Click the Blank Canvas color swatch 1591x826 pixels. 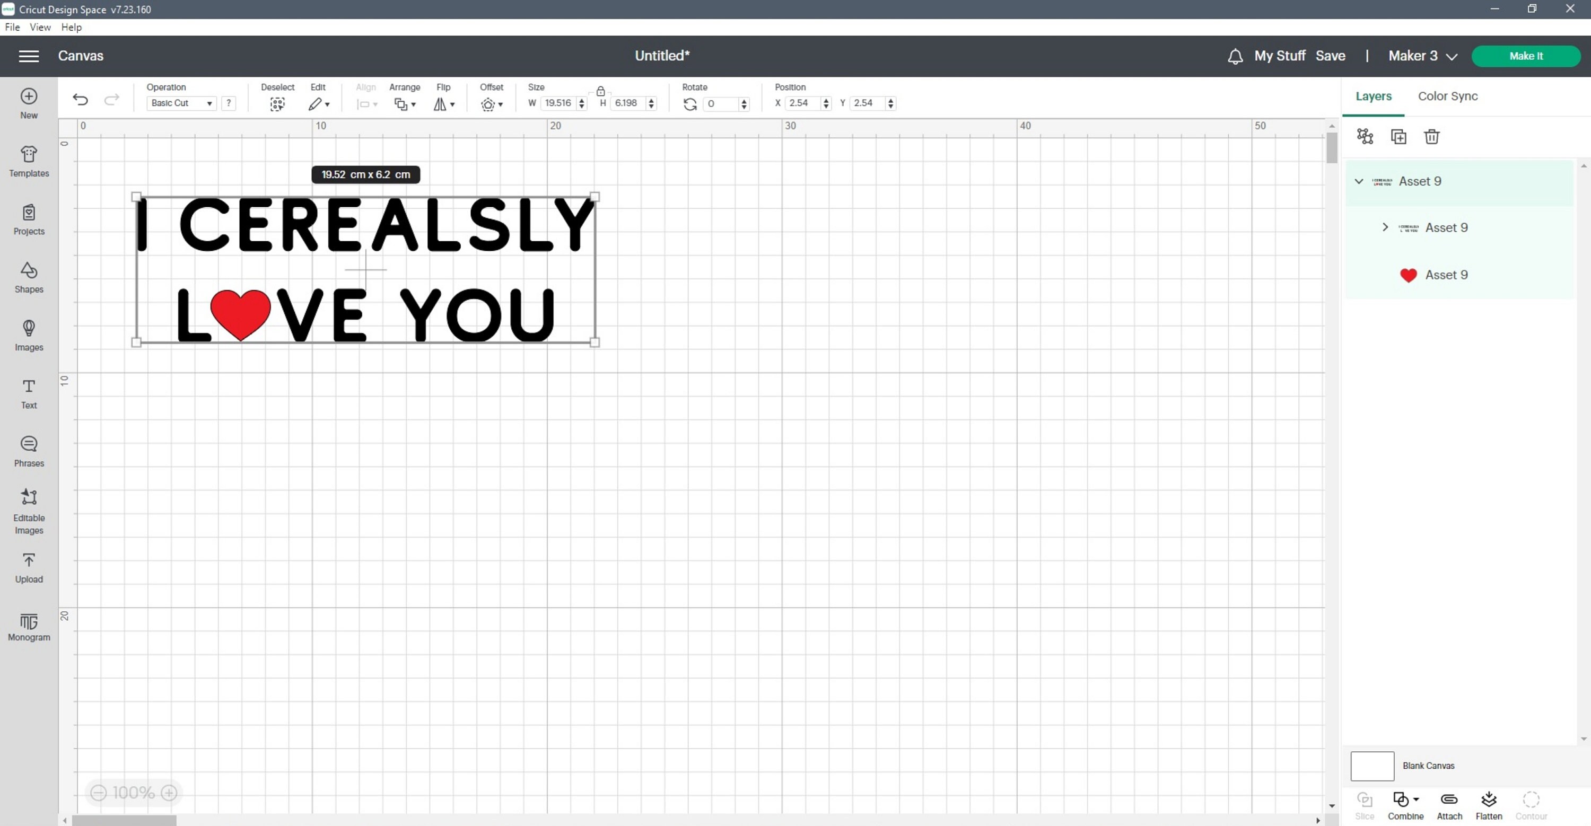(1372, 766)
